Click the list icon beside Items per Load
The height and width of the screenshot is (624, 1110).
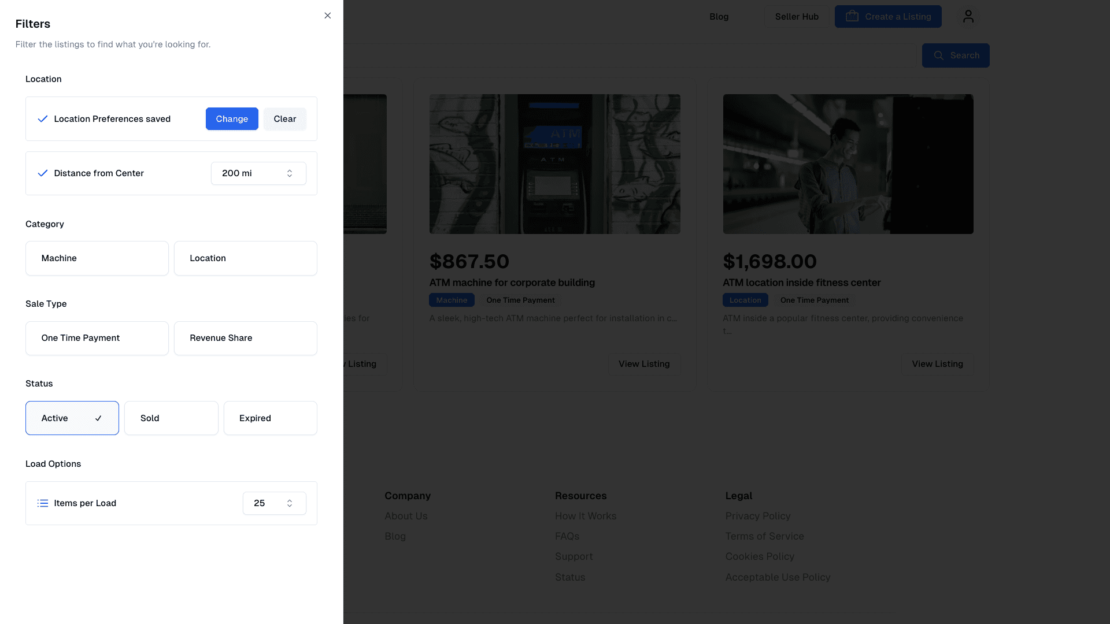click(43, 503)
